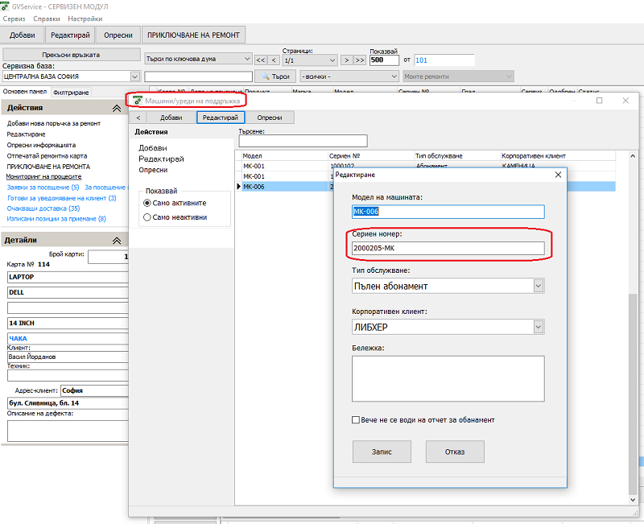Click Опресни in machines Действия list
Image resolution: width=644 pixels, height=524 pixels.
click(153, 170)
